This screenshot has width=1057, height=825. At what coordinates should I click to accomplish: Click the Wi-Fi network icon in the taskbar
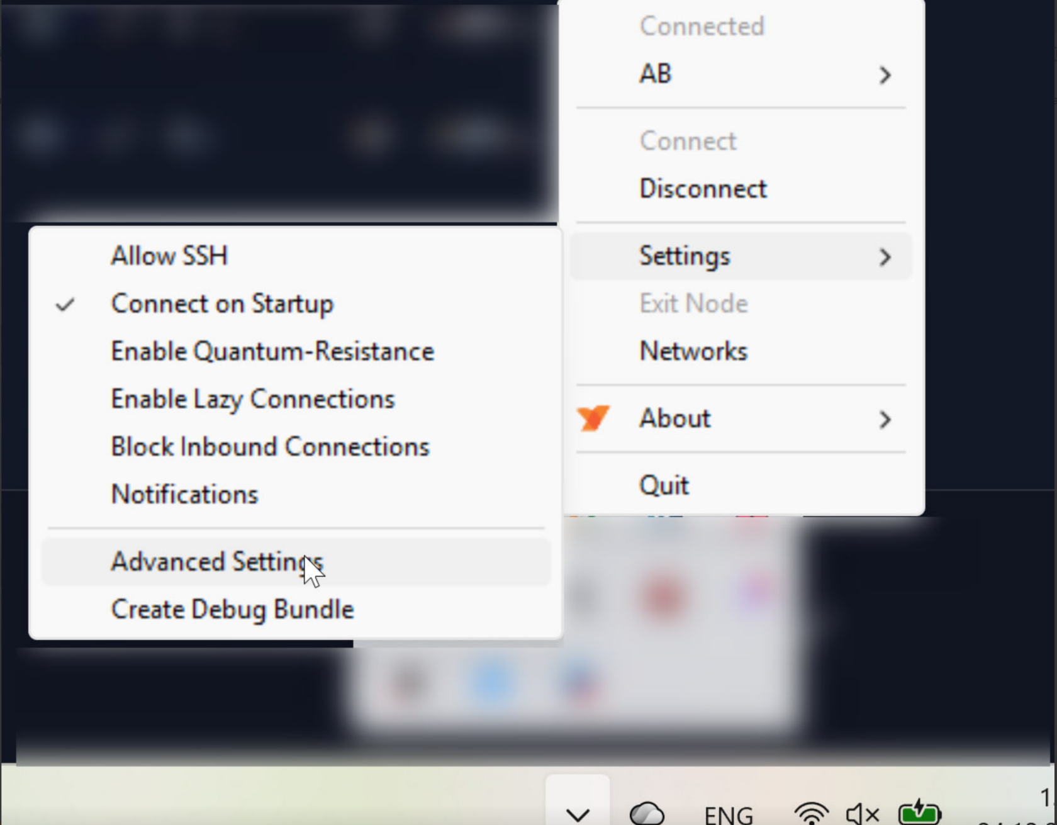pyautogui.click(x=812, y=812)
